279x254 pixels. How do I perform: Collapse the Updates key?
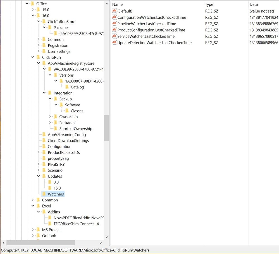39,176
